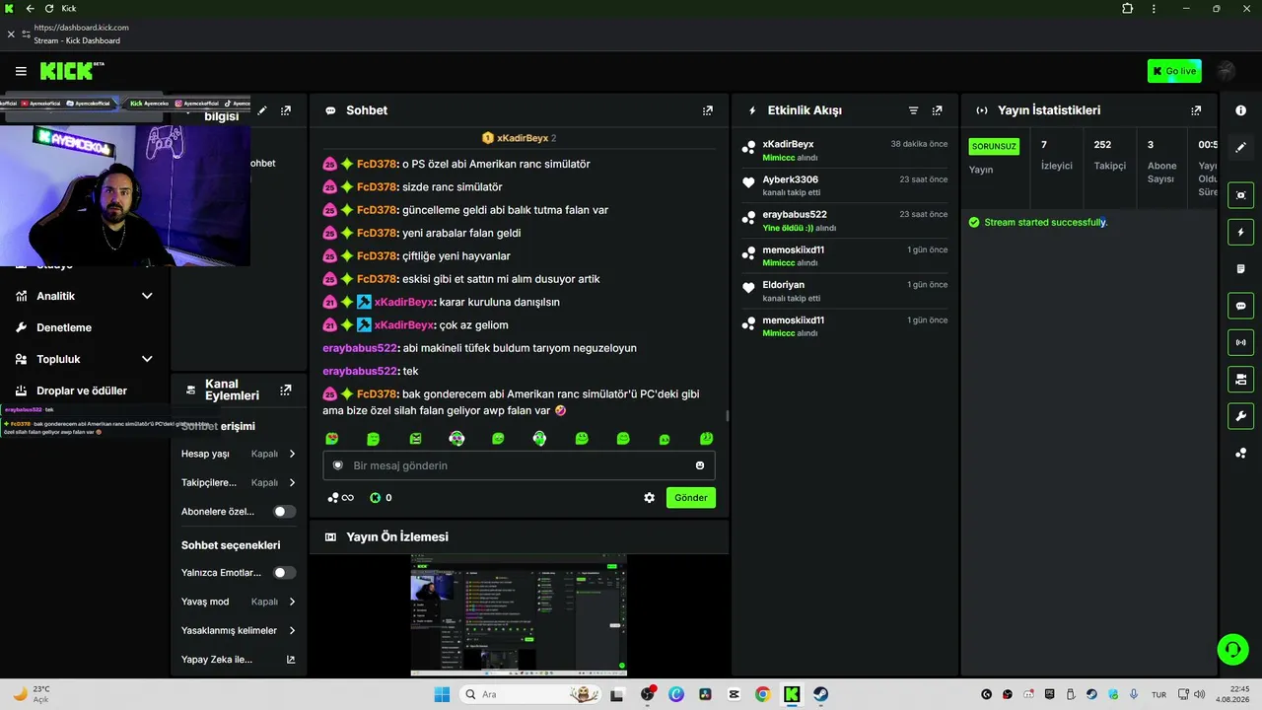Open Google Chrome from the taskbar
This screenshot has width=1262, height=710.
763,694
